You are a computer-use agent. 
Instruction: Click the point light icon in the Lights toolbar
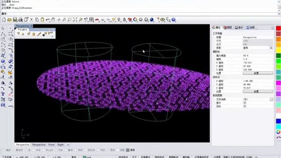tap(23, 34)
